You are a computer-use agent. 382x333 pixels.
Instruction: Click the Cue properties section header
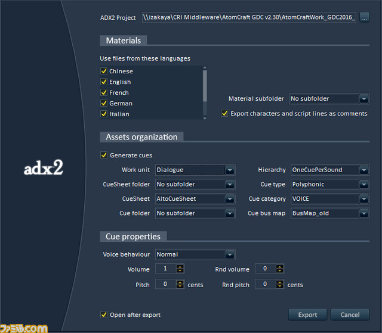(133, 236)
